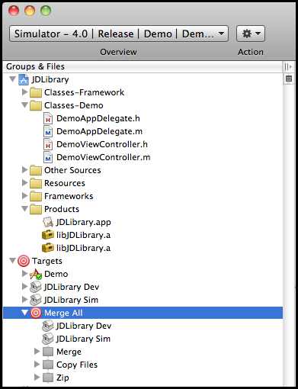
Task: Click the DemoViewController.h header file icon
Action: click(48, 144)
